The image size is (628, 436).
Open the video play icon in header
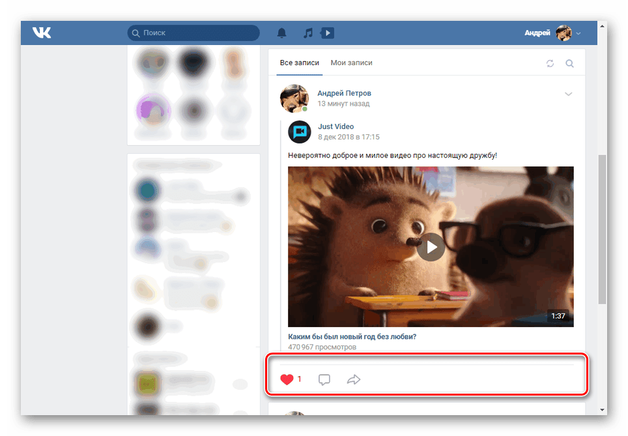(327, 33)
